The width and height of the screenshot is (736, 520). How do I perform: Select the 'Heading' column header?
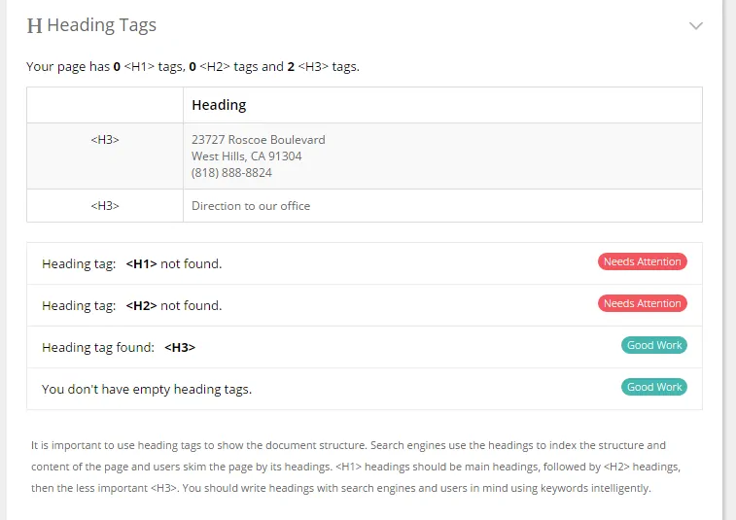pyautogui.click(x=219, y=105)
